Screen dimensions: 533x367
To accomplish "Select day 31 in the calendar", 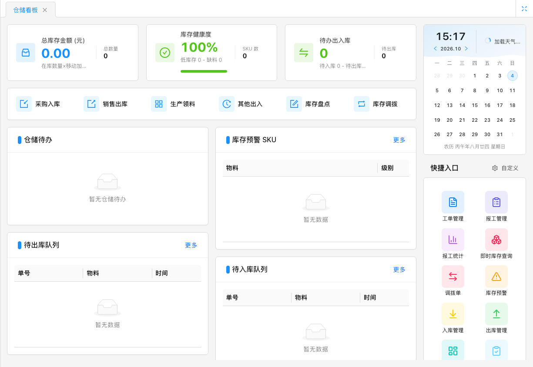I will (x=500, y=134).
